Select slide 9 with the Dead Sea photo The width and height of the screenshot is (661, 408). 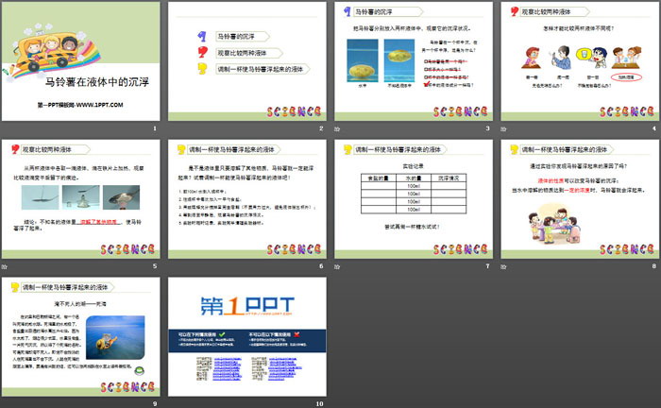(81, 337)
